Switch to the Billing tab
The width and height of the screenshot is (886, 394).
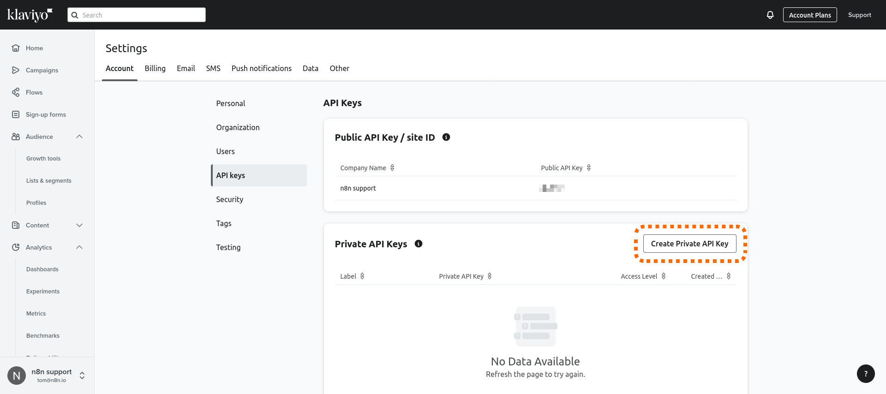point(155,68)
